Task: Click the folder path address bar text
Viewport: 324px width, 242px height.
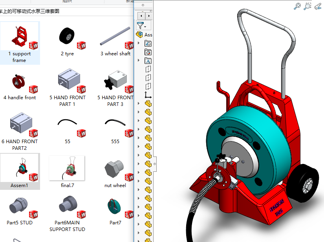Action: click(29, 11)
